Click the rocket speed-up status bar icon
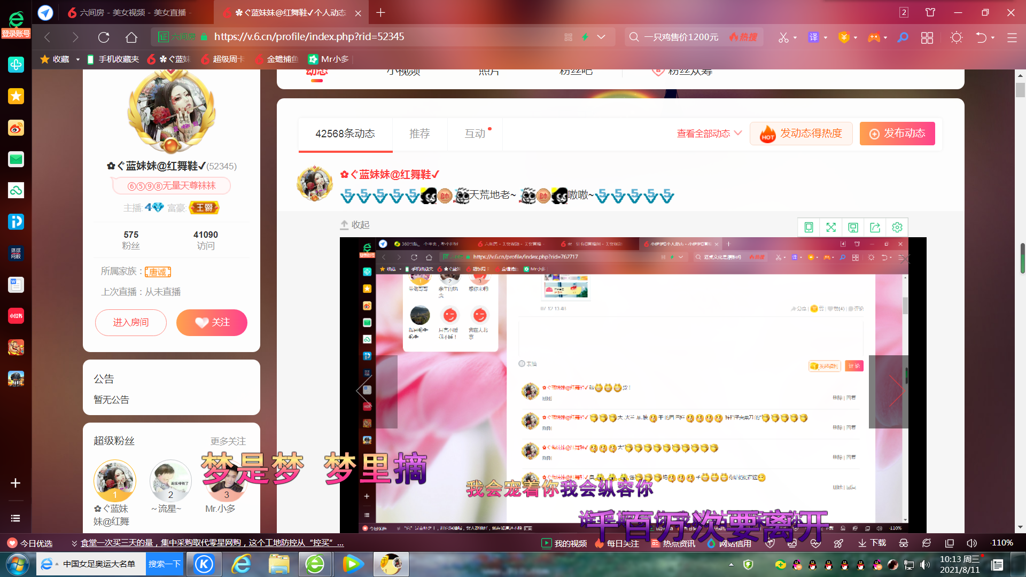Image resolution: width=1026 pixels, height=577 pixels. [x=838, y=543]
